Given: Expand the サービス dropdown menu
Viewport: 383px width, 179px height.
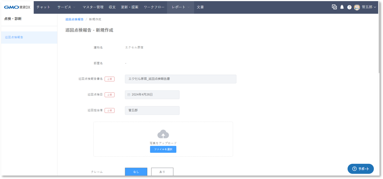Looking at the screenshot, I should (66, 7).
